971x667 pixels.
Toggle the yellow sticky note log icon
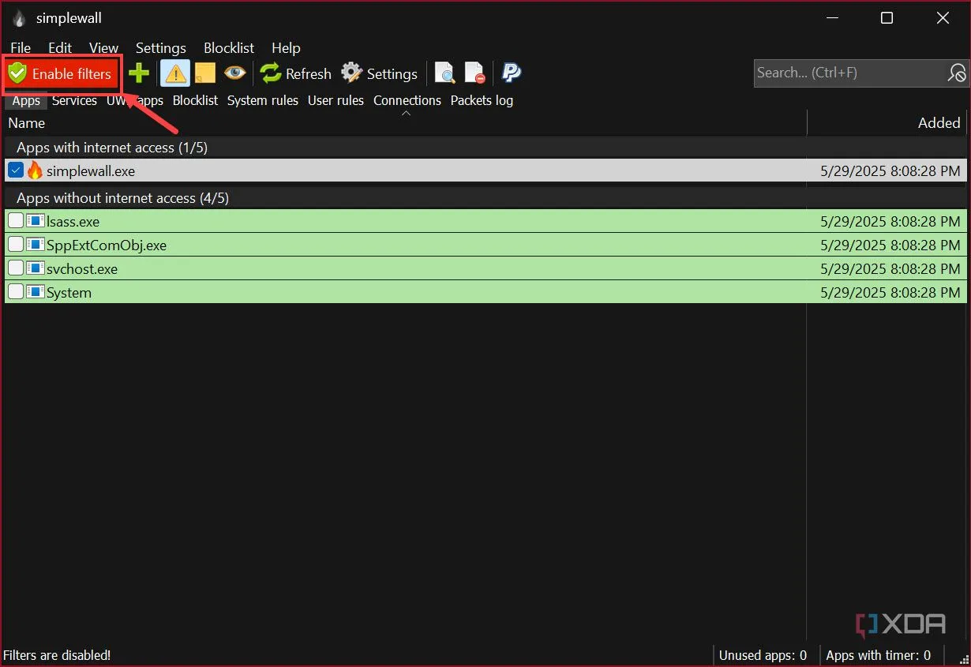pos(205,73)
